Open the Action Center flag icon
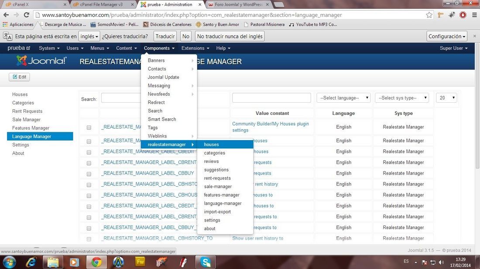 coord(424,262)
